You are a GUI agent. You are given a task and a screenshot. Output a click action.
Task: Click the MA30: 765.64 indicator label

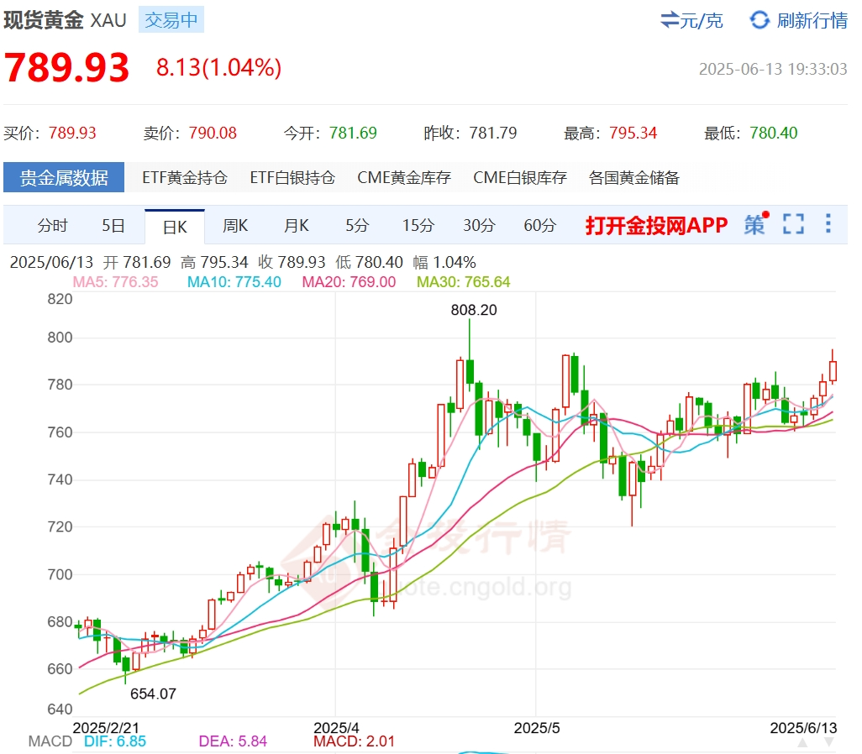point(464,282)
